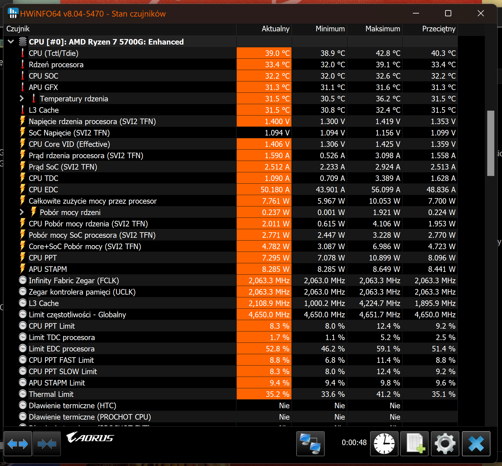This screenshot has height=466, width=502.
Task: Click the vertical scrollbar thumb
Action: click(x=491, y=143)
